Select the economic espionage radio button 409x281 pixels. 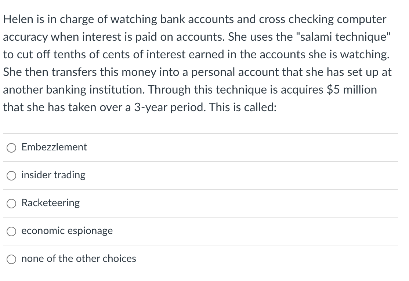coord(11,231)
